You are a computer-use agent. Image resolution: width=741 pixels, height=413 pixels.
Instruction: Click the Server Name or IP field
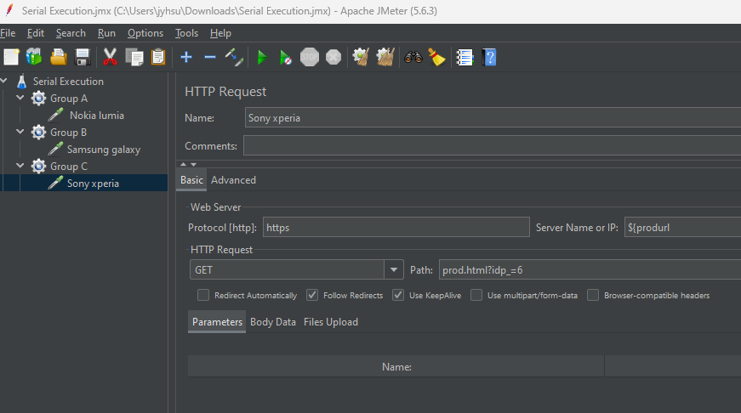tap(682, 227)
